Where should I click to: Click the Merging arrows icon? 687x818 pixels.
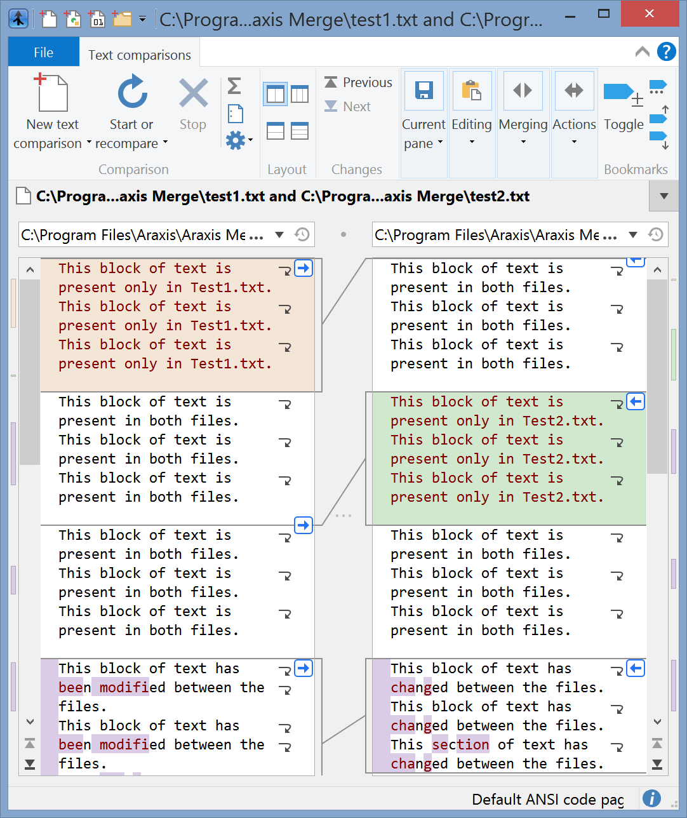523,91
